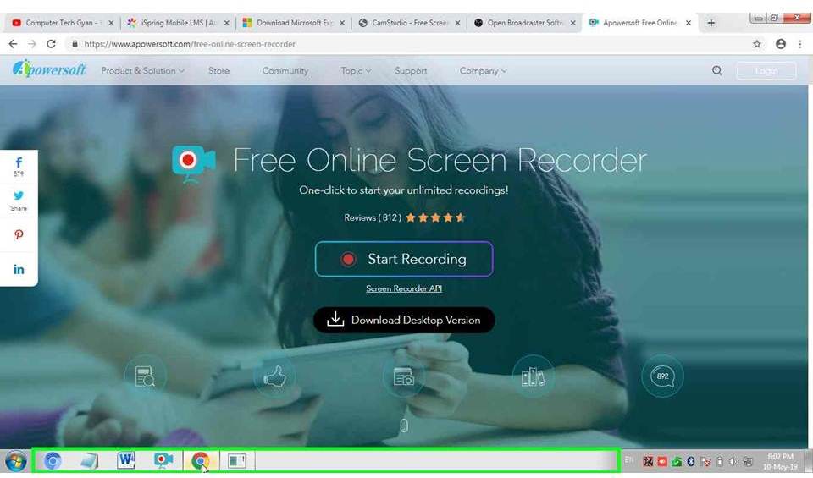
Task: Bookmark this page with the star icon
Action: 757,44
